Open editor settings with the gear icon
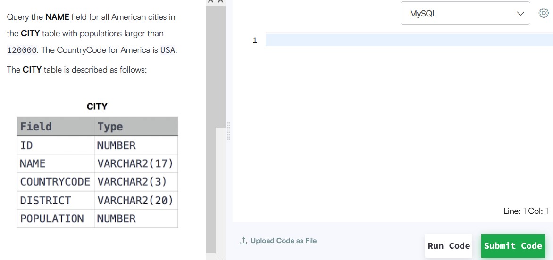 tap(544, 13)
